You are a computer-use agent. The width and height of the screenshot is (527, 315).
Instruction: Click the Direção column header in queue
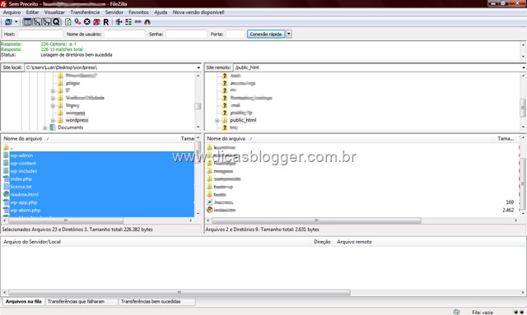[322, 242]
